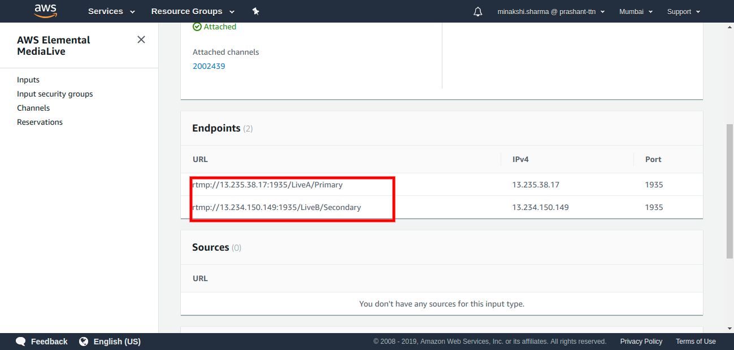Click the Sources section heading
Image resolution: width=734 pixels, height=350 pixels.
pos(211,247)
